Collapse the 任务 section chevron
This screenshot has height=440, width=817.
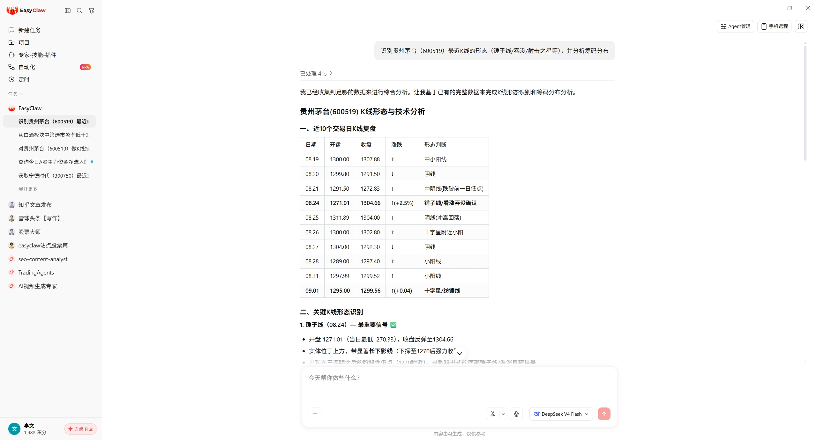pos(21,94)
